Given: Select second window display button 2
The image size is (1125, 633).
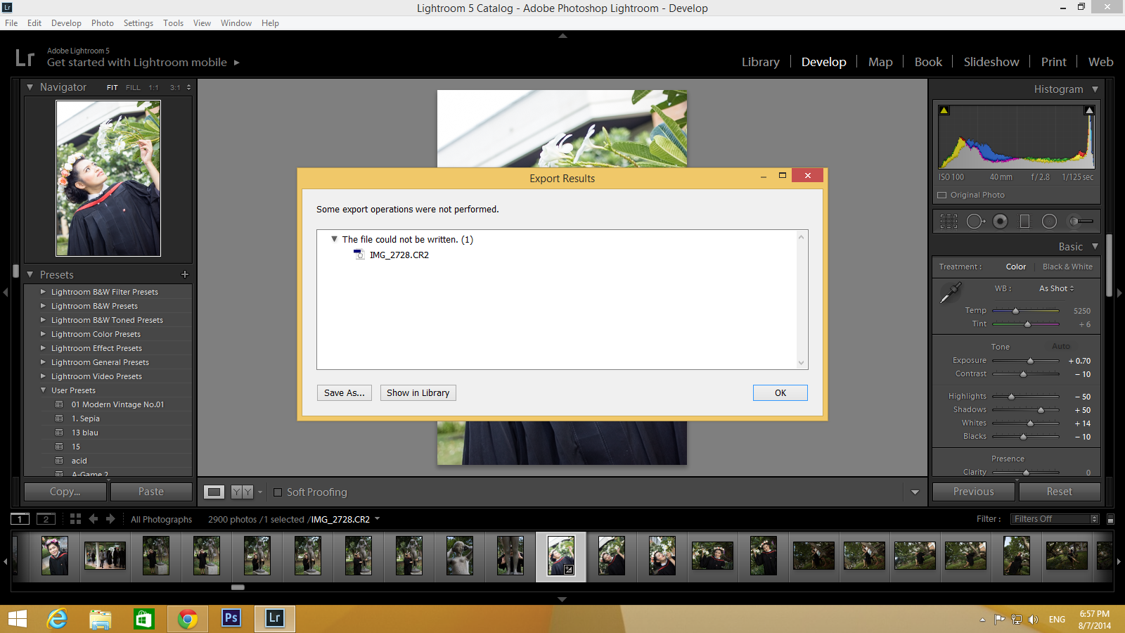Looking at the screenshot, I should click(x=46, y=519).
